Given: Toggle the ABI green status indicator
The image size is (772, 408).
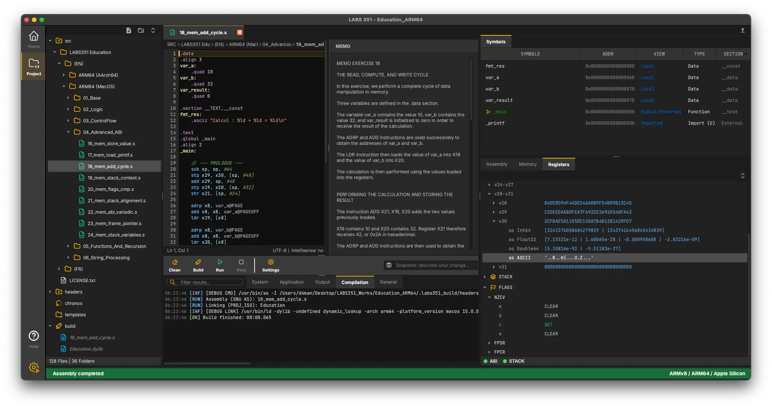Looking at the screenshot, I should point(486,361).
